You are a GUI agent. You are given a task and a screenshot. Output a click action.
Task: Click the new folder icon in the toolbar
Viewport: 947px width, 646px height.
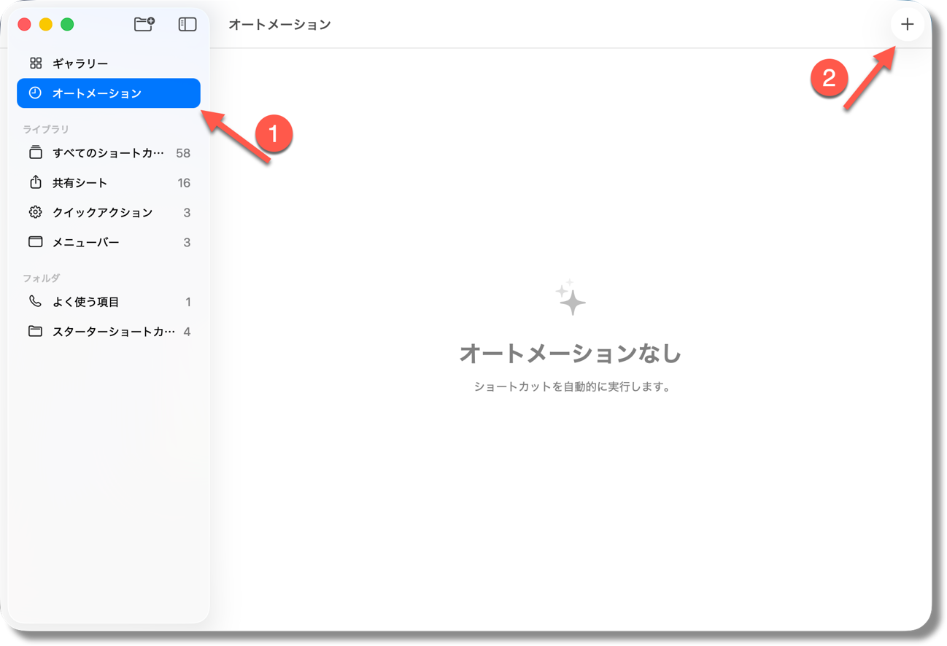point(144,23)
